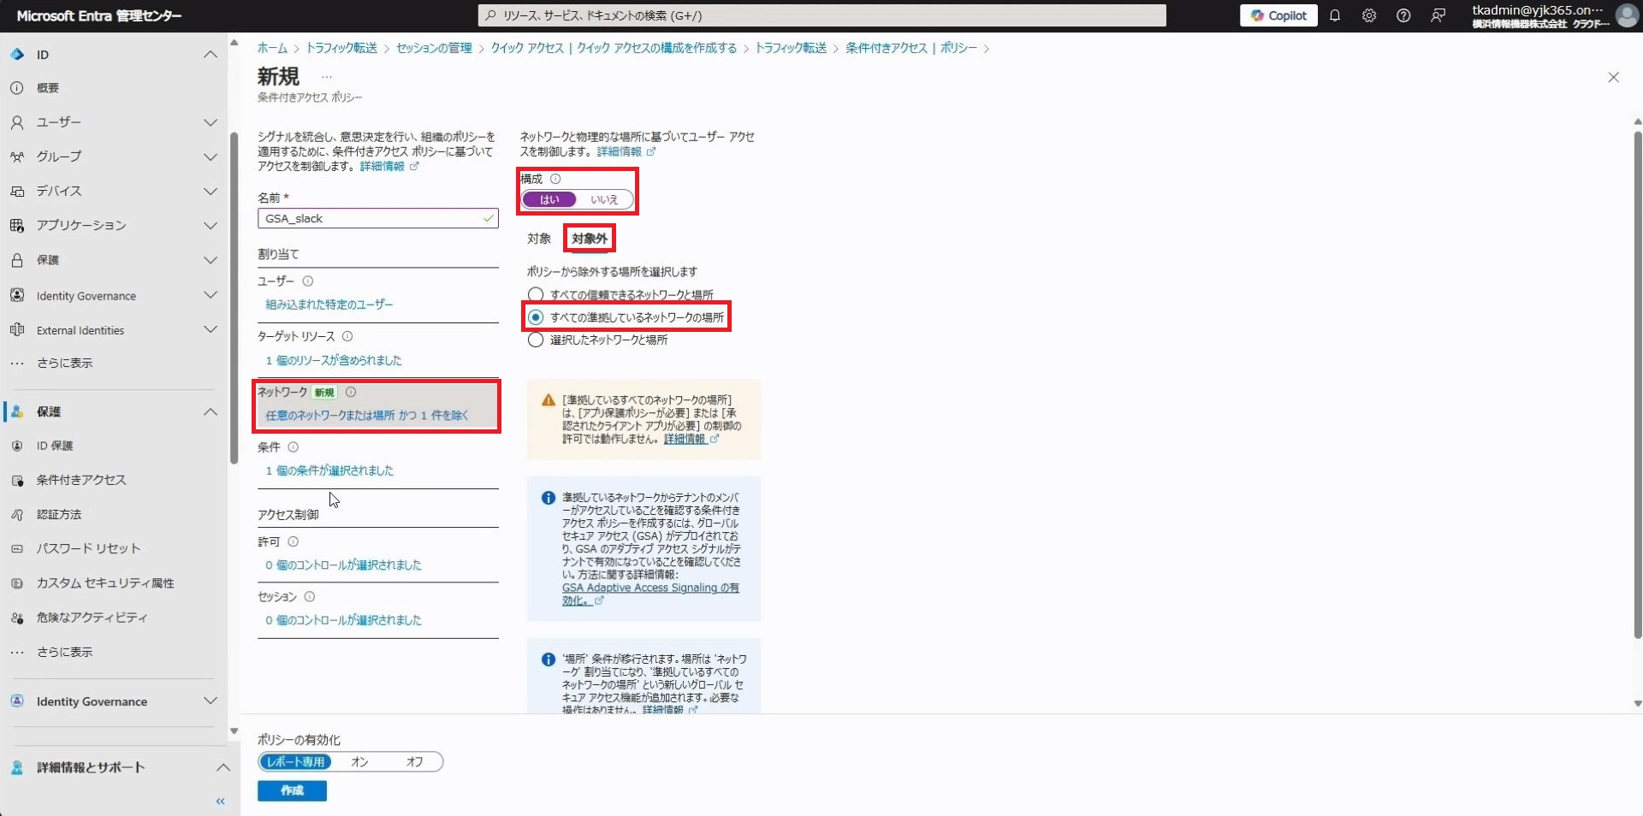The width and height of the screenshot is (1643, 816).
Task: Open the Copilot button
Action: point(1278,15)
